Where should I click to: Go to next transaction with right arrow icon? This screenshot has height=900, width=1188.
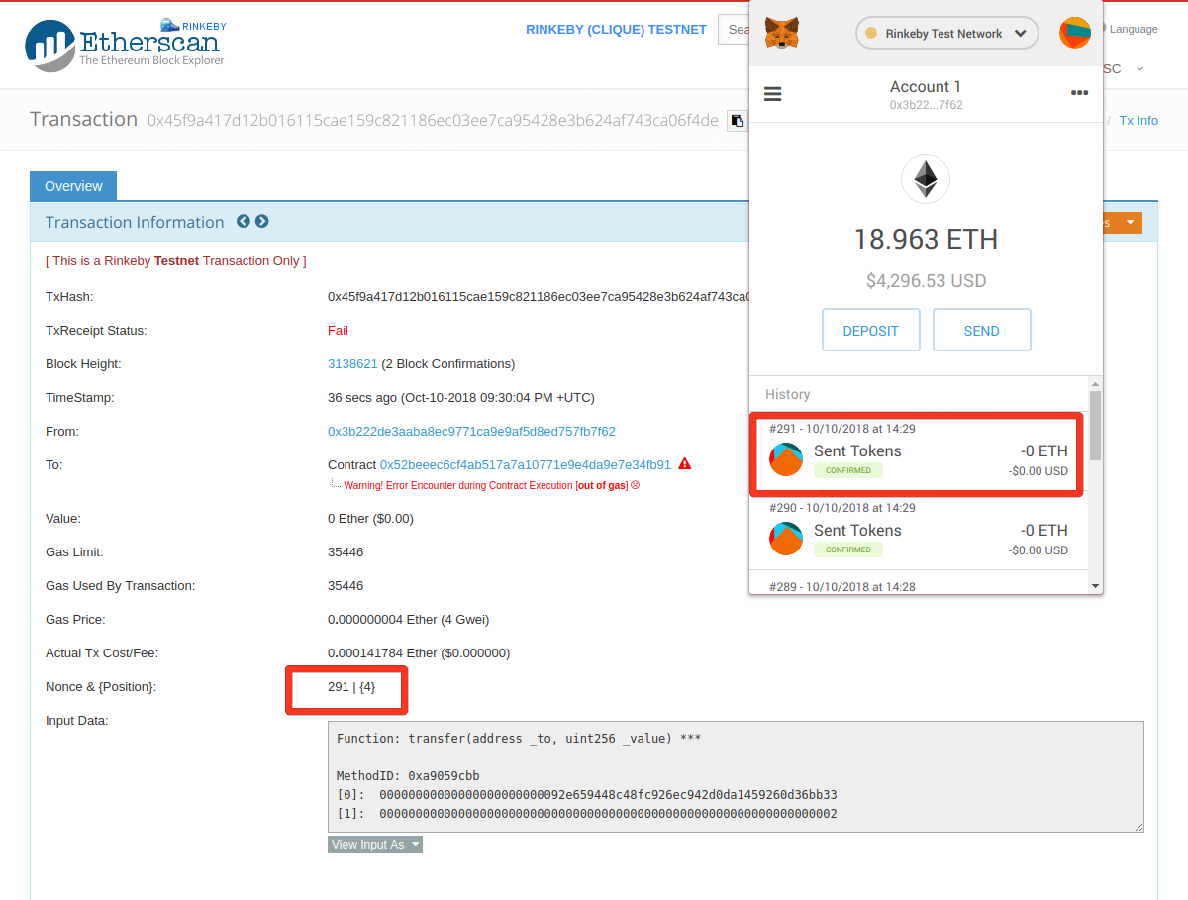point(262,222)
